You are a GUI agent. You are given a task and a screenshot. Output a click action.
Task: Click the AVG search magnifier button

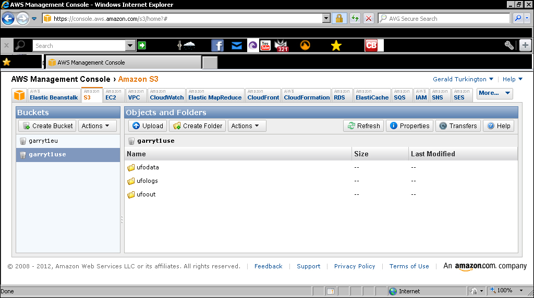coord(518,18)
